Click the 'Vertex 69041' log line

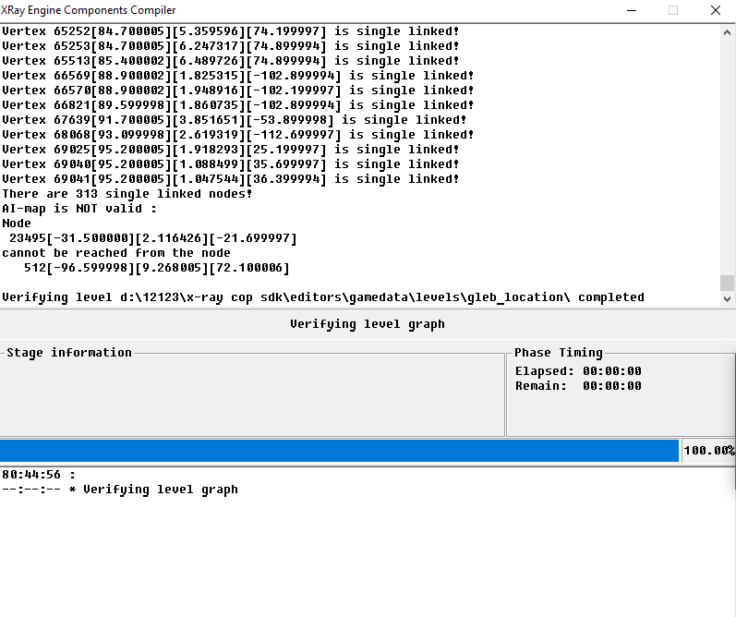click(x=231, y=179)
